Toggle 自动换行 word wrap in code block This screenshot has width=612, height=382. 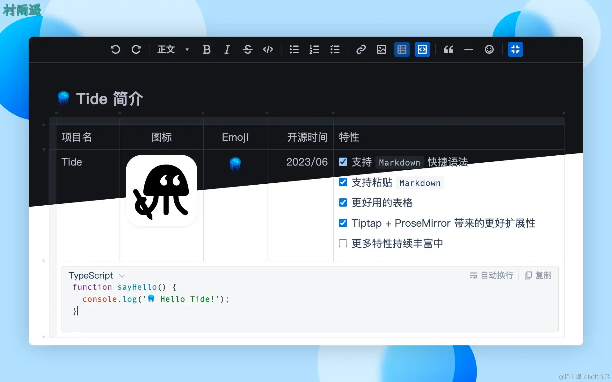491,275
